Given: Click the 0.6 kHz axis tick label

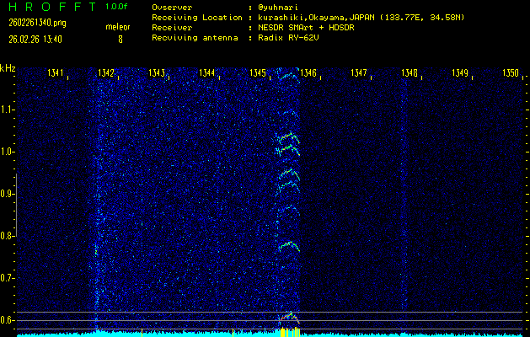Looking at the screenshot, I should tap(6, 320).
